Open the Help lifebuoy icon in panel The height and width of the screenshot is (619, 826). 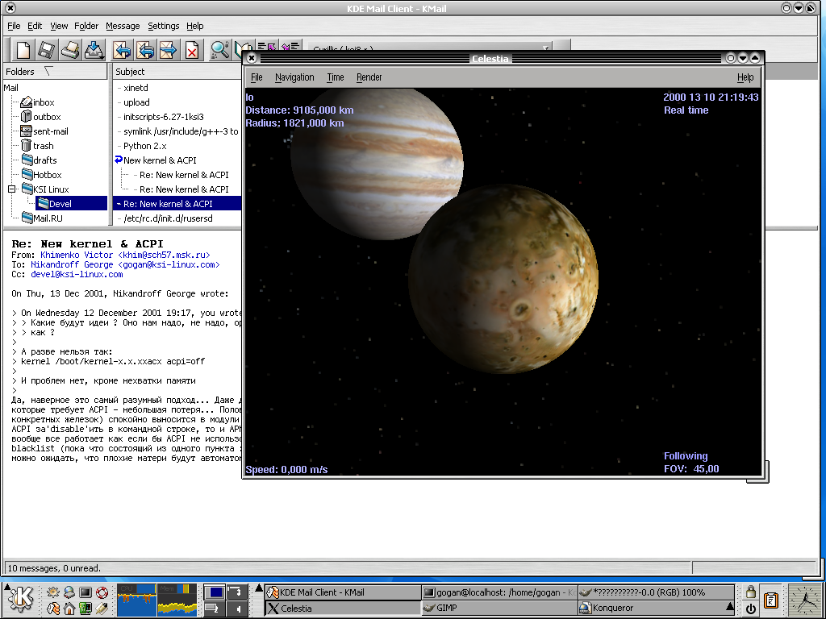(102, 592)
